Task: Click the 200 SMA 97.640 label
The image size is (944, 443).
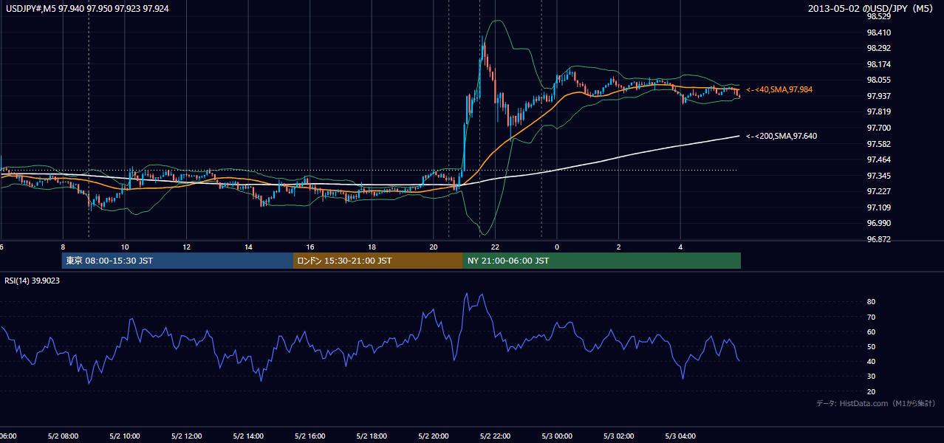Action: tap(781, 136)
